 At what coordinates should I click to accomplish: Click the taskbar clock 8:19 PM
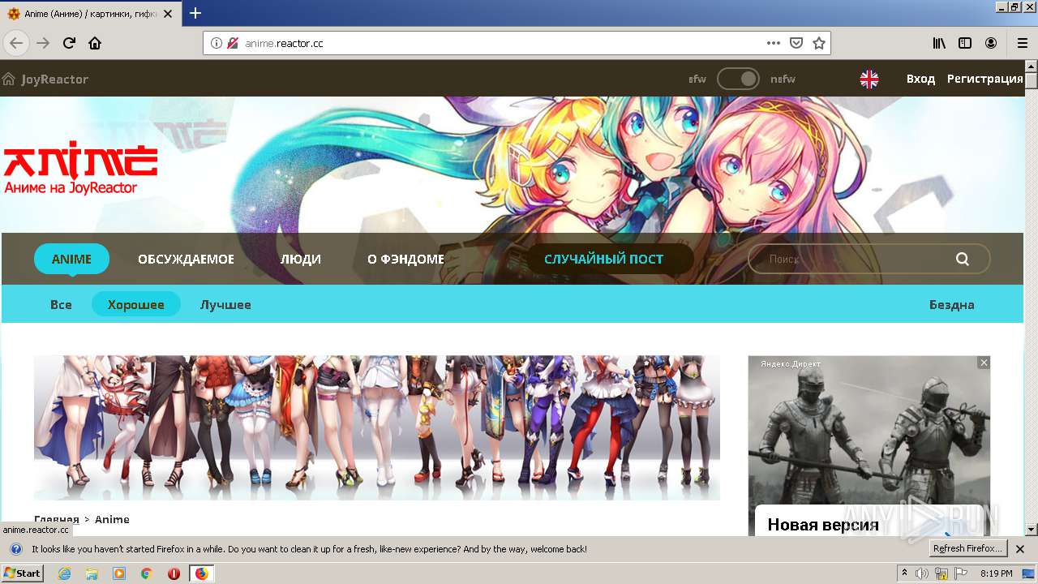[x=997, y=573]
